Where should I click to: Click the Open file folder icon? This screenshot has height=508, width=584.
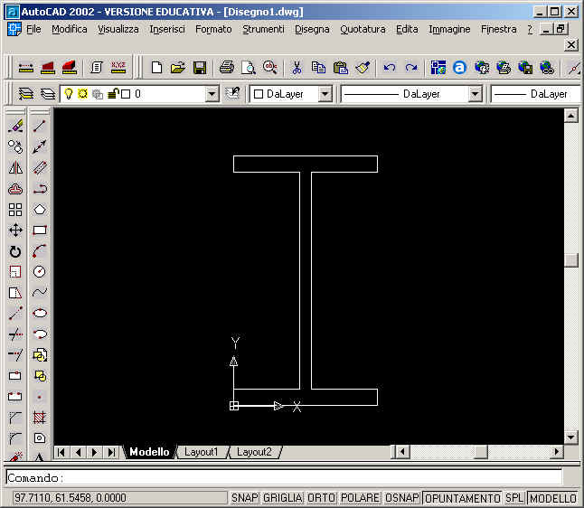click(x=178, y=68)
